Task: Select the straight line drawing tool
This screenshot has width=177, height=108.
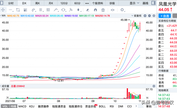Action: tap(11, 10)
